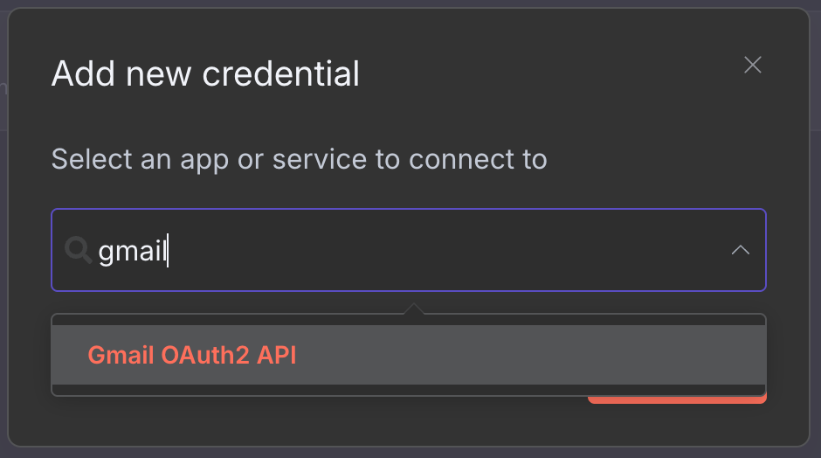
Task: Focus the search field containing gmail
Action: click(x=409, y=250)
